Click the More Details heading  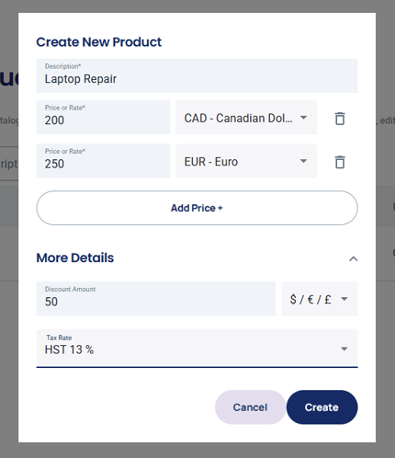75,258
